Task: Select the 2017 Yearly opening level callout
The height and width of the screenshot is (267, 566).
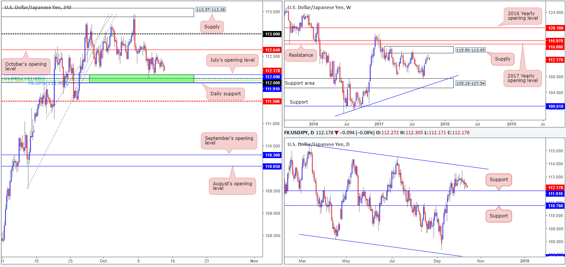Action: pyautogui.click(x=522, y=78)
